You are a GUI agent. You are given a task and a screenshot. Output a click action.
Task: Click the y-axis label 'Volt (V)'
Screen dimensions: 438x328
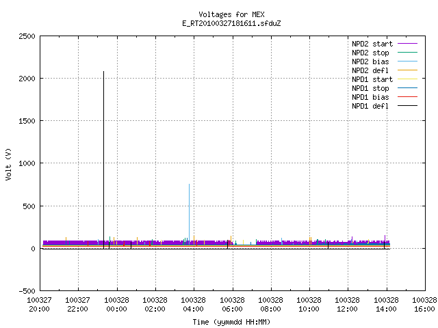point(9,164)
